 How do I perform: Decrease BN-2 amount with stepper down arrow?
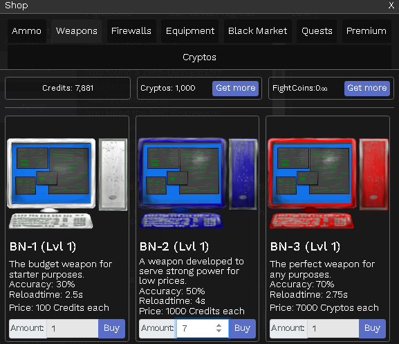tap(219, 331)
